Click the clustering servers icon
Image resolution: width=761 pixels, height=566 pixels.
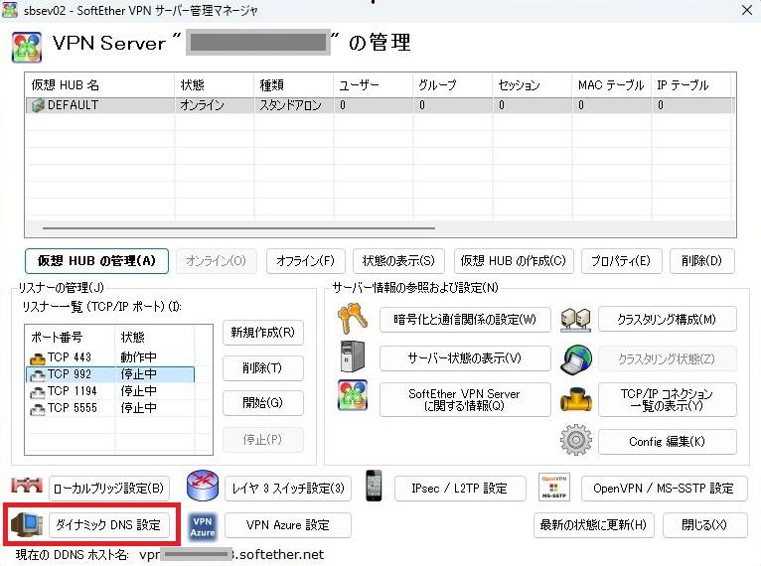click(575, 320)
